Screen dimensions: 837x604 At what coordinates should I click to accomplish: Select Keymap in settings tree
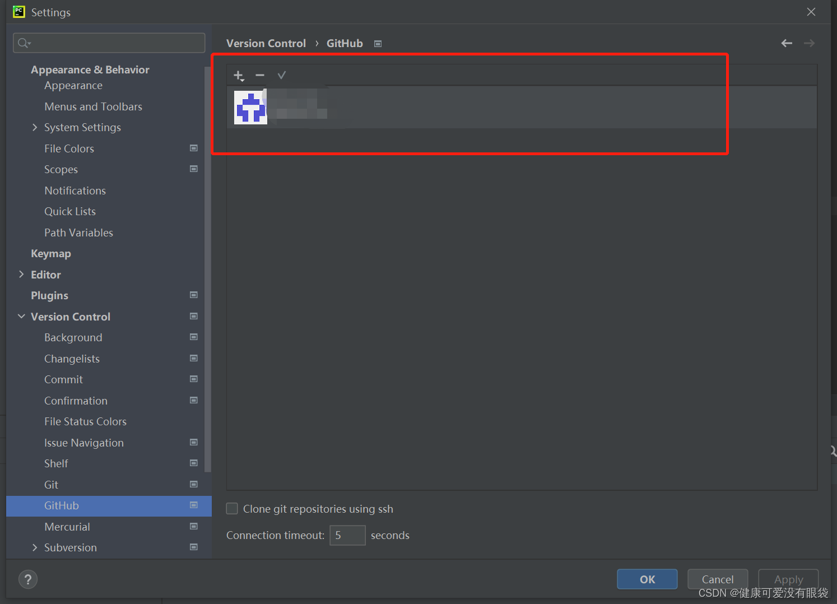pos(51,254)
